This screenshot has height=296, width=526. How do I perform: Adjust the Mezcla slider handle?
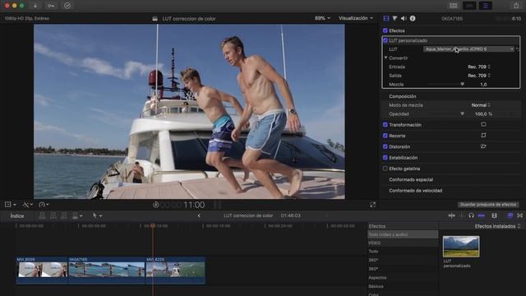pos(462,84)
